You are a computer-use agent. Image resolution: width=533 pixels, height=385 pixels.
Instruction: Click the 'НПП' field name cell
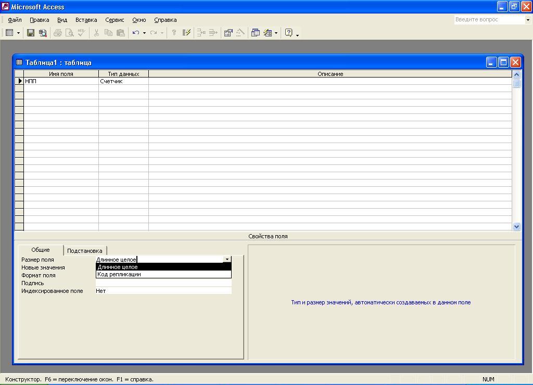[61, 81]
